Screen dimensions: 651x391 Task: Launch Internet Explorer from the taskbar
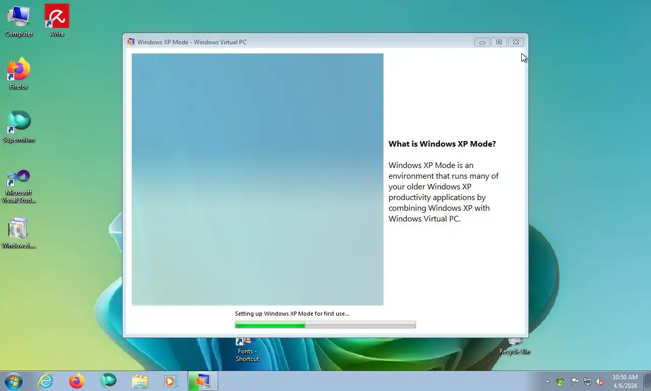[46, 381]
